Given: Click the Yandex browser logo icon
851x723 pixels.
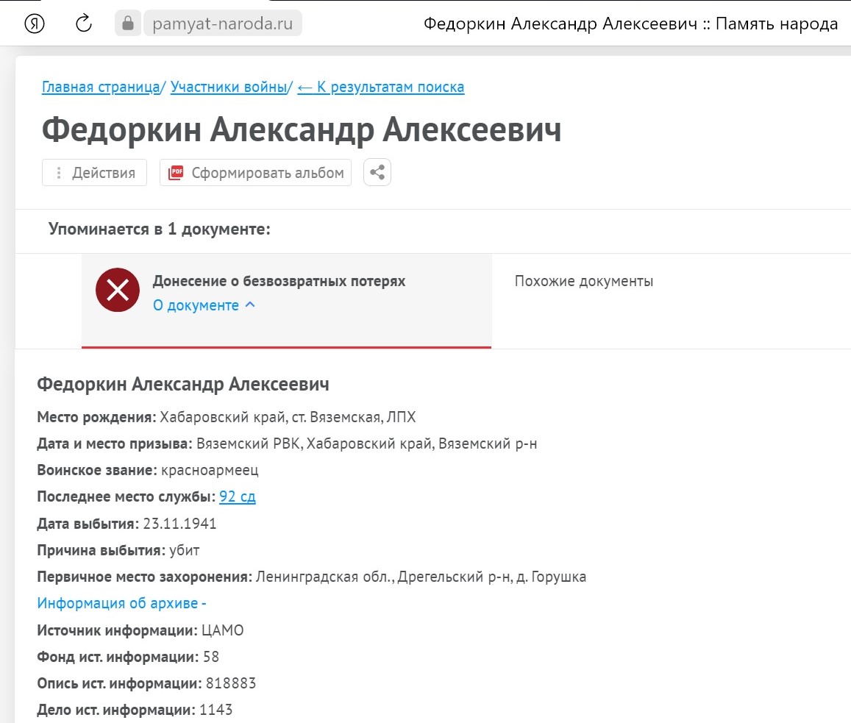Looking at the screenshot, I should [x=35, y=24].
